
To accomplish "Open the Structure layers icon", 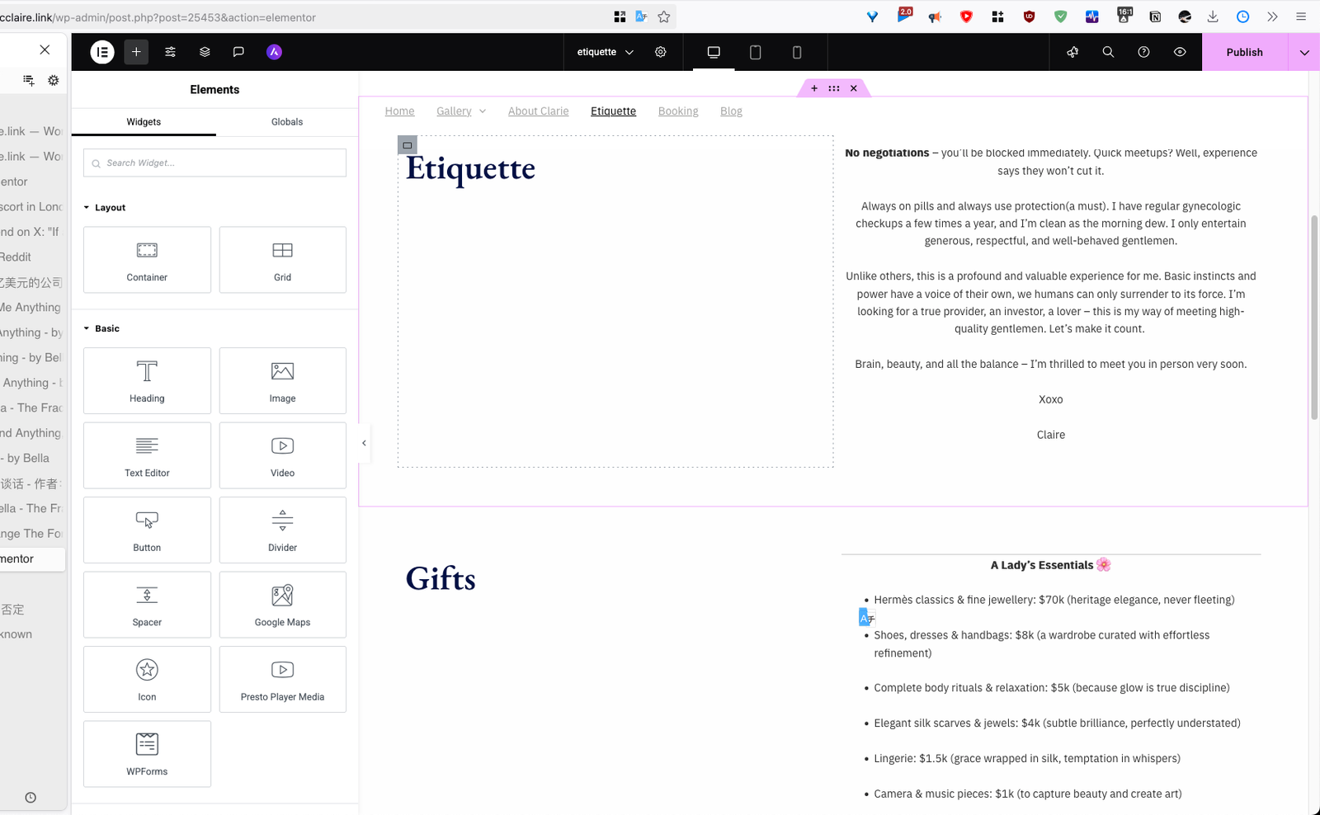I will coord(205,52).
